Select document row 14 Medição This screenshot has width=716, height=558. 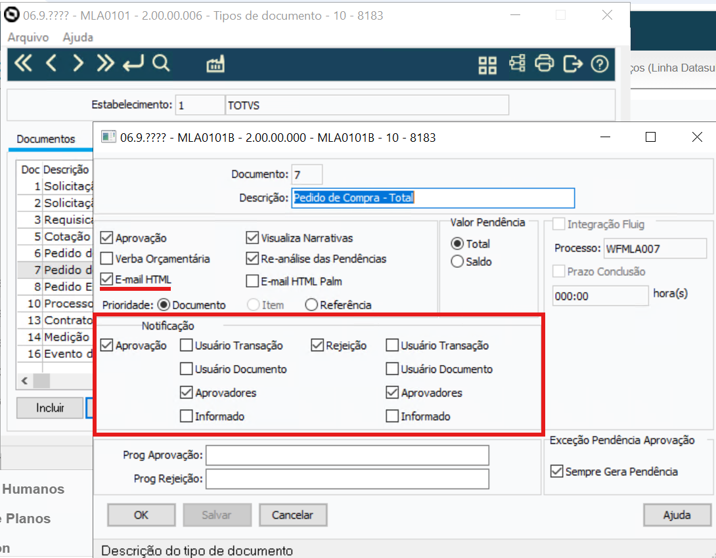[55, 337]
